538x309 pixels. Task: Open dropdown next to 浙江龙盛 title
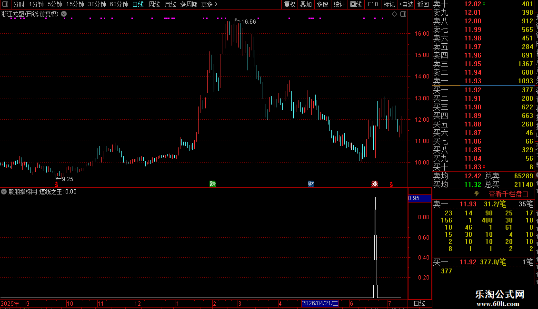[x=64, y=14]
